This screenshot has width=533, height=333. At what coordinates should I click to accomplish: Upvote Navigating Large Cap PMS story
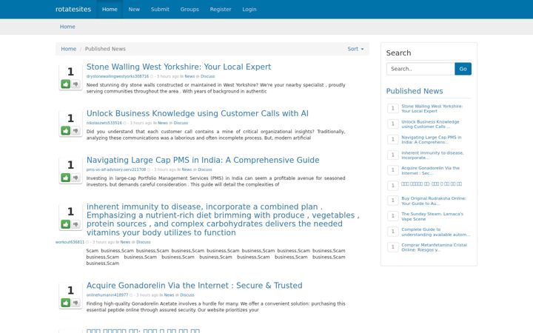tap(66, 178)
